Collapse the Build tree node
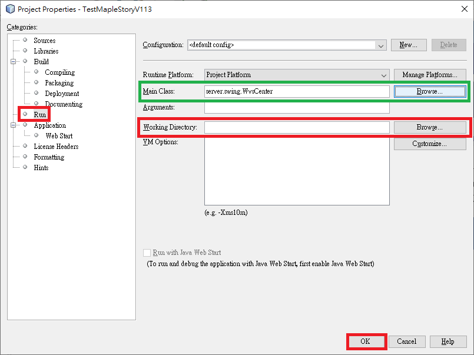Screen dimensions: 474x355 click(x=13, y=61)
